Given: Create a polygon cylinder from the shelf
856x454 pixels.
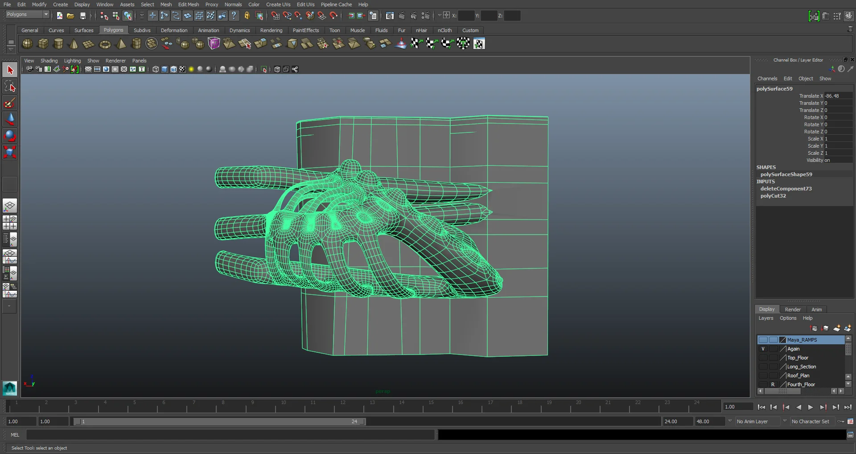Looking at the screenshot, I should click(x=58, y=44).
